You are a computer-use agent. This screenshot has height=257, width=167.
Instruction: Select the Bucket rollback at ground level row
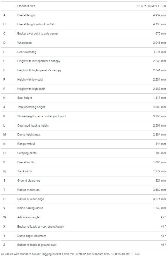click(x=84, y=245)
